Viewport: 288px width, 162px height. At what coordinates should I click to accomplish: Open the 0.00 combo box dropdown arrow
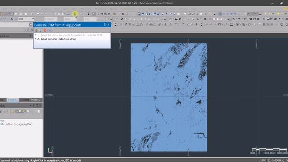[x=33, y=19]
